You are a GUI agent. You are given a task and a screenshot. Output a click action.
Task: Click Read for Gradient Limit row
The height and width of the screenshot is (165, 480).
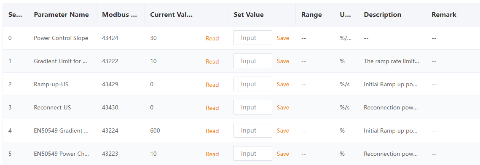pyautogui.click(x=212, y=62)
